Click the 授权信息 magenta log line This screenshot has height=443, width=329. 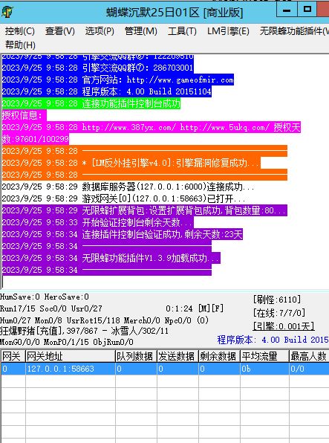click(x=24, y=115)
